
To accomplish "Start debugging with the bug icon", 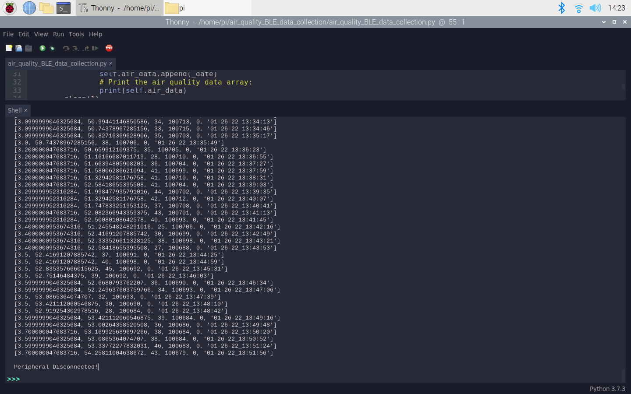I will [x=52, y=48].
